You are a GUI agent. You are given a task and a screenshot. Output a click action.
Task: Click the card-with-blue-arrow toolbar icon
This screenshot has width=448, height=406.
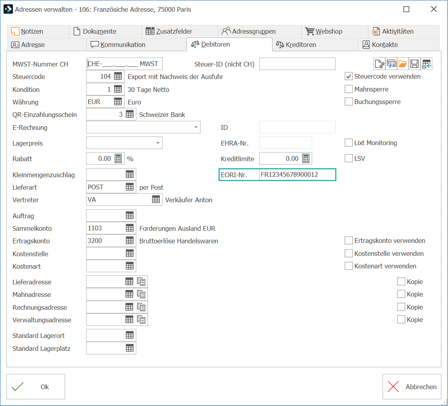pyautogui.click(x=391, y=64)
